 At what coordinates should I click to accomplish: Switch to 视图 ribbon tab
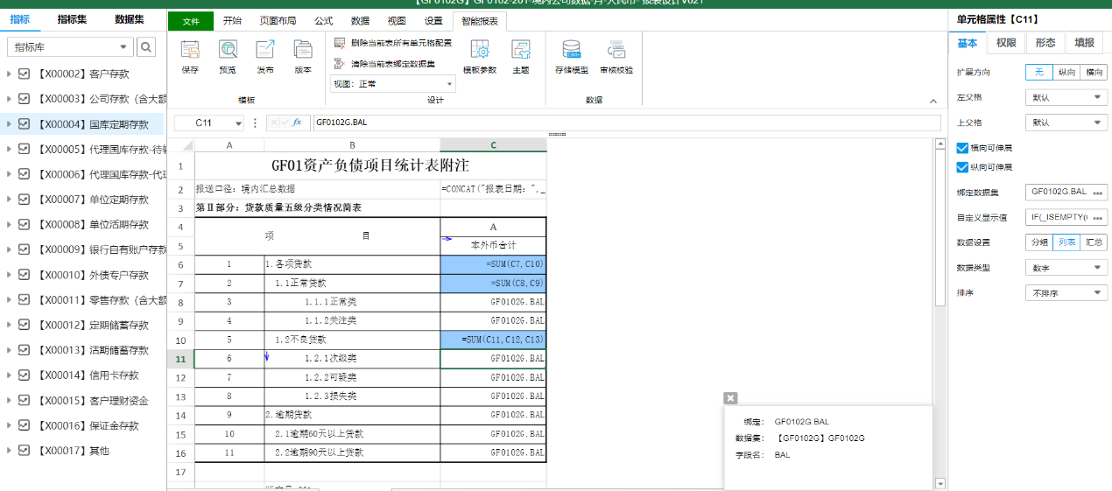pos(397,21)
